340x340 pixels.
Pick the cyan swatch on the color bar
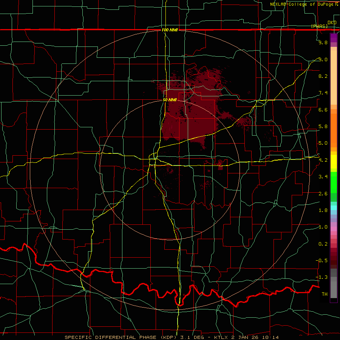pos(334,208)
